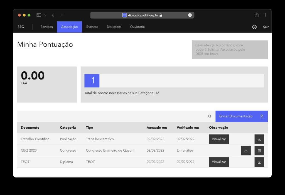
Task: Click the yellow minimize window button
Action: pyautogui.click(x=24, y=15)
